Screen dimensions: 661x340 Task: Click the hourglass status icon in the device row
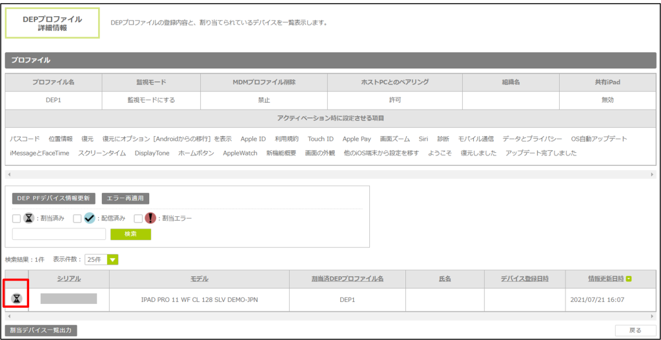[x=17, y=299]
